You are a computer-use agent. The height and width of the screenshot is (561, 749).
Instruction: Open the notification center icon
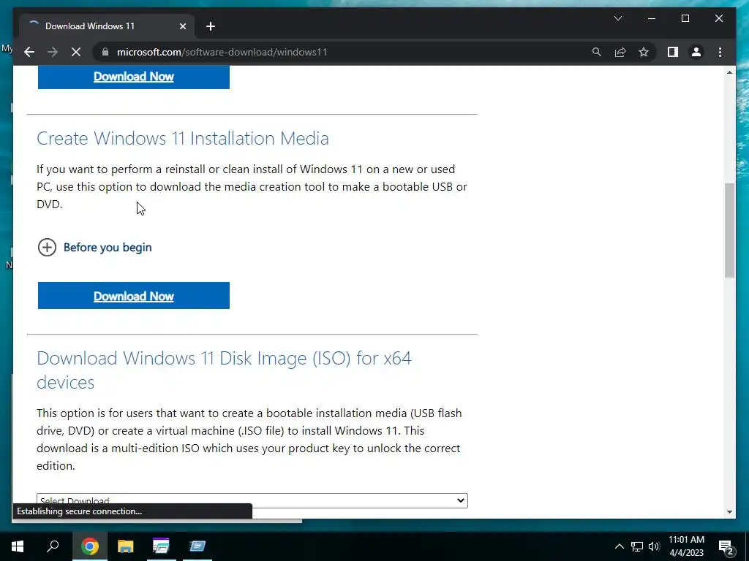pos(726,546)
